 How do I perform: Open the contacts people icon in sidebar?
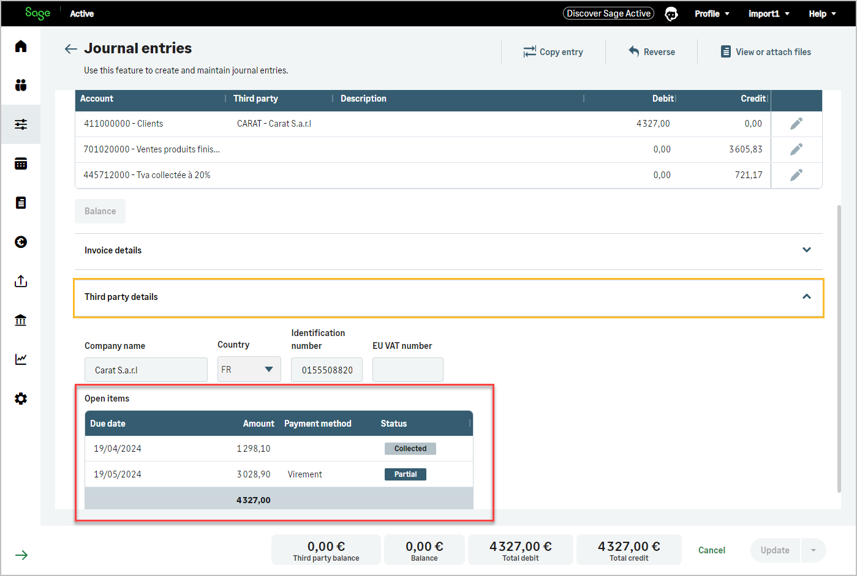click(x=21, y=85)
